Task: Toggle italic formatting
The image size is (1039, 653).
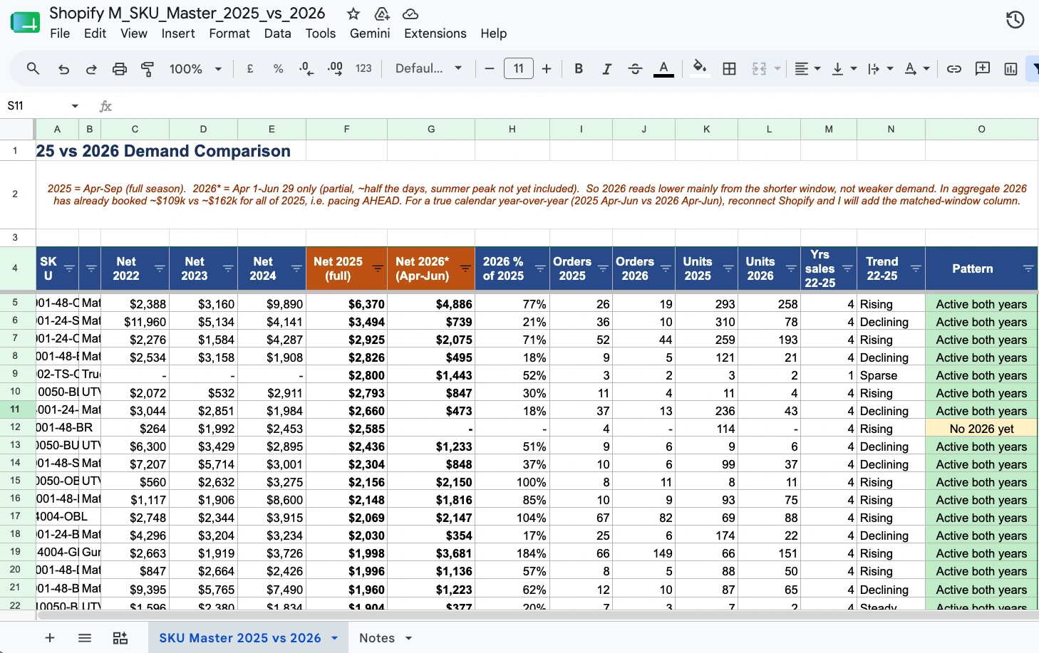Action: coord(606,69)
